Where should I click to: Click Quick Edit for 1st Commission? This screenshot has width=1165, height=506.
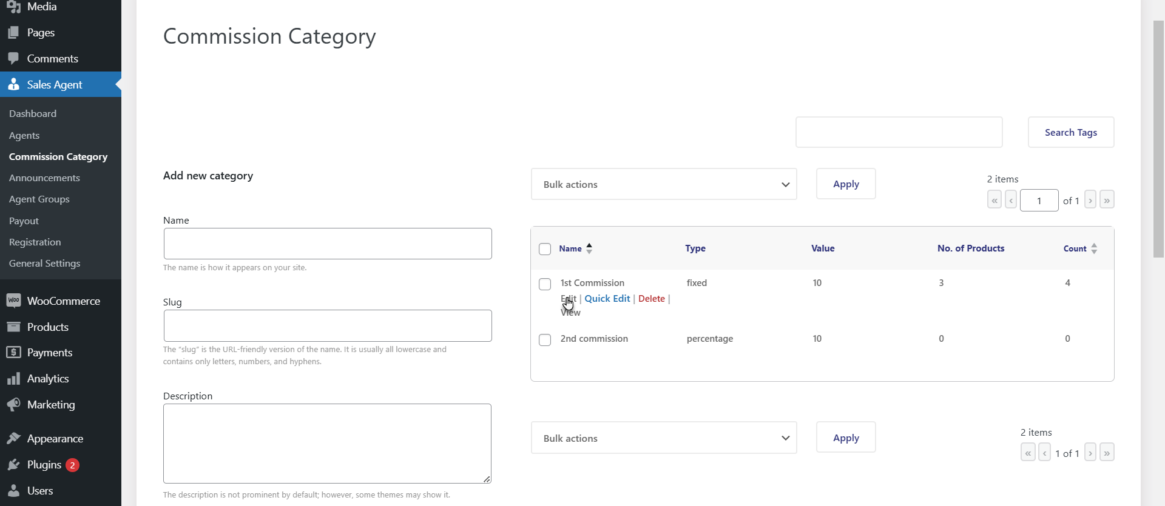[x=607, y=299]
